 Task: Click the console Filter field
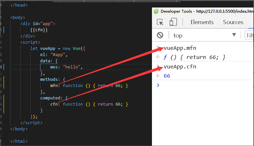point(249,35)
